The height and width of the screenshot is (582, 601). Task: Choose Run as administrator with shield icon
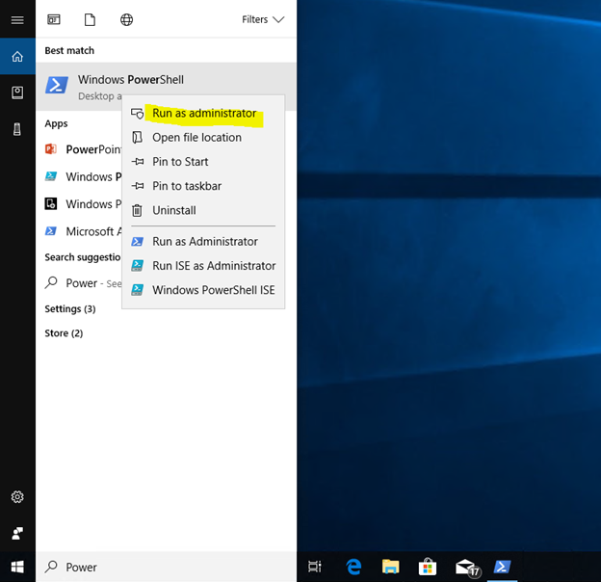click(x=203, y=114)
